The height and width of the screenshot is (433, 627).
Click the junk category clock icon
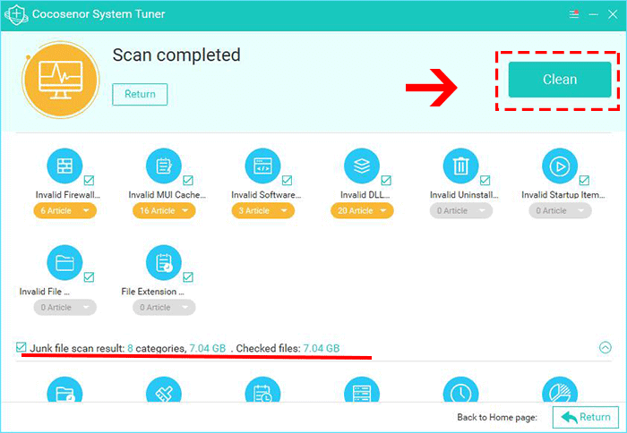pos(460,389)
